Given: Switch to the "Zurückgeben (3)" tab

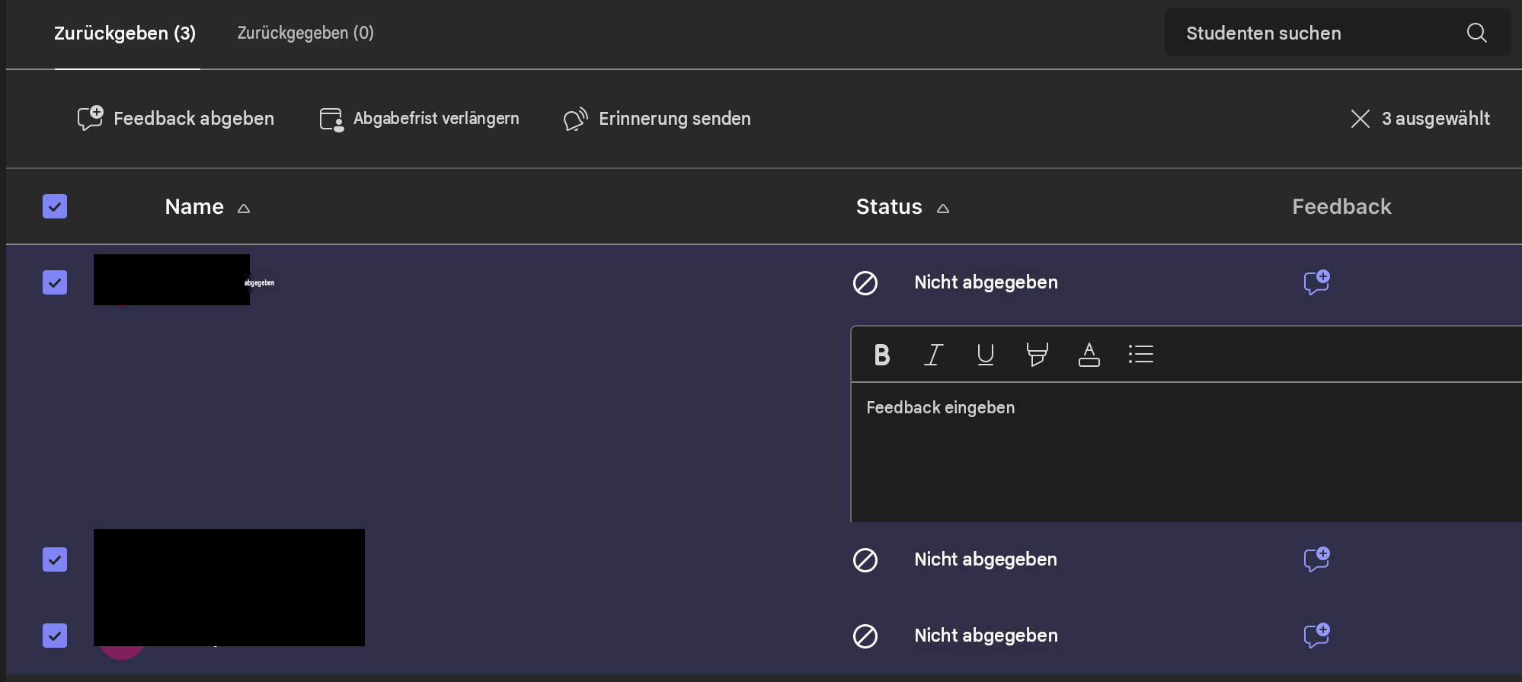Looking at the screenshot, I should (x=125, y=33).
